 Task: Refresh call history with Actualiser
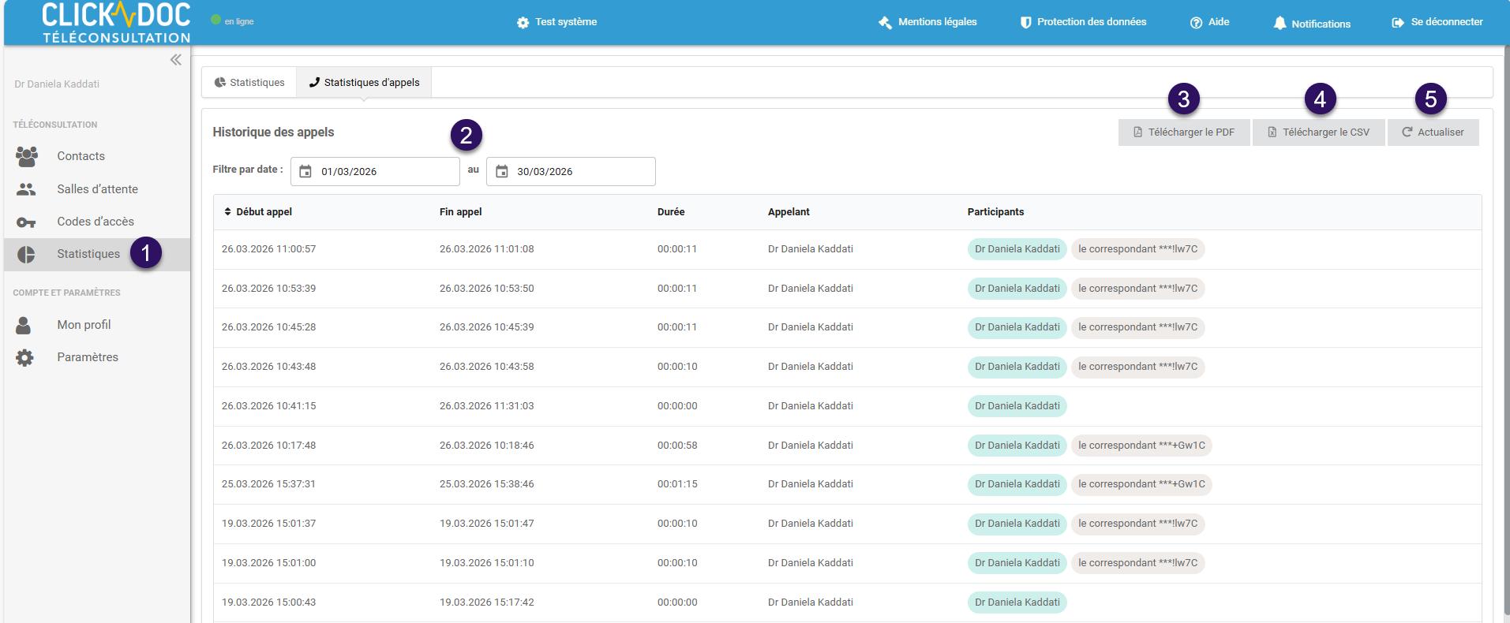(x=1433, y=132)
